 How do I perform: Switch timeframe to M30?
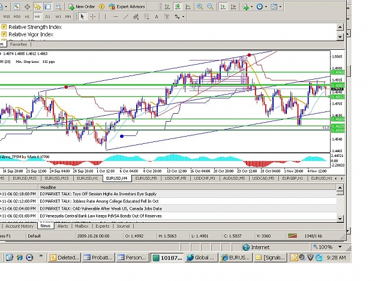(x=17, y=16)
